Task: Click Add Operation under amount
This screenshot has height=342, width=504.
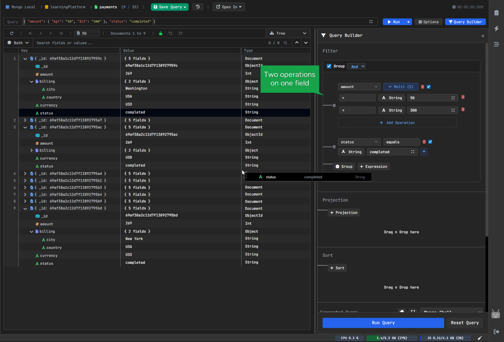Action: coord(397,123)
